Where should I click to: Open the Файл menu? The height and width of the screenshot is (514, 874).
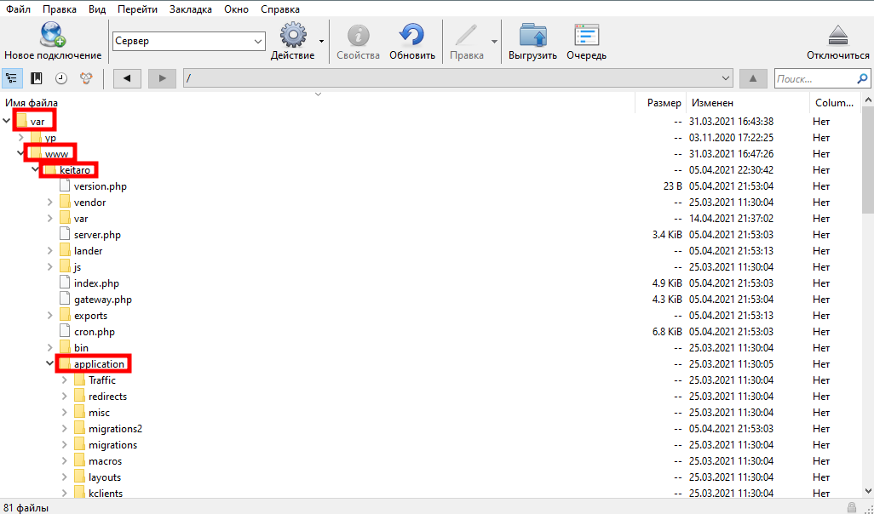click(x=20, y=9)
